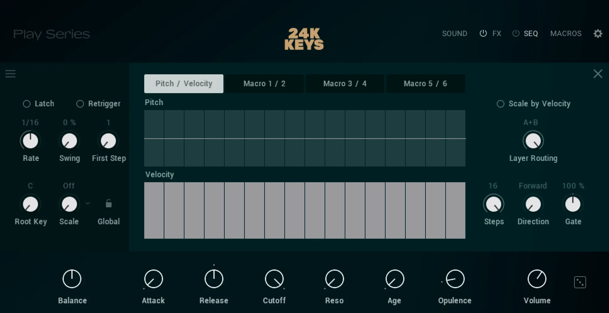Toggle the Global lock icon
This screenshot has width=609, height=313.
point(108,203)
